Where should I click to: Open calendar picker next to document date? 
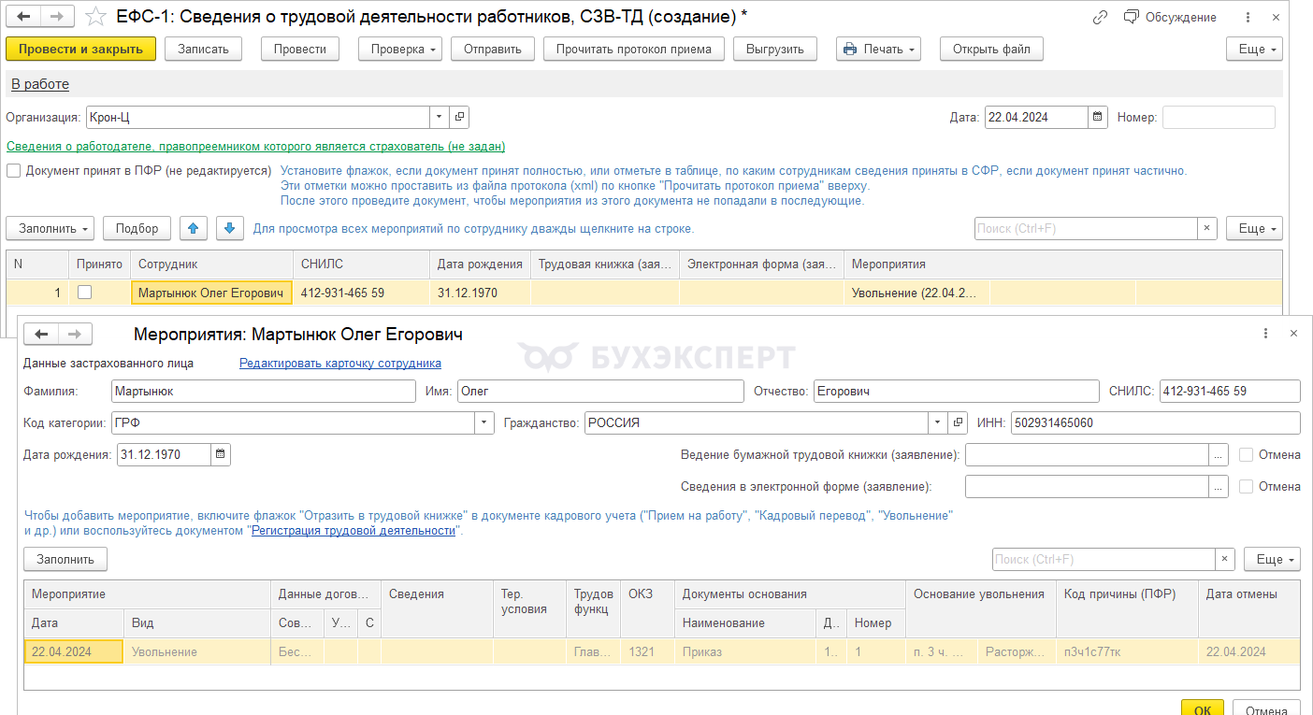pos(1098,118)
